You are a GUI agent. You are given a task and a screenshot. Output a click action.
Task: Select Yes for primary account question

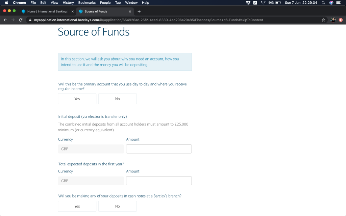pyautogui.click(x=77, y=99)
